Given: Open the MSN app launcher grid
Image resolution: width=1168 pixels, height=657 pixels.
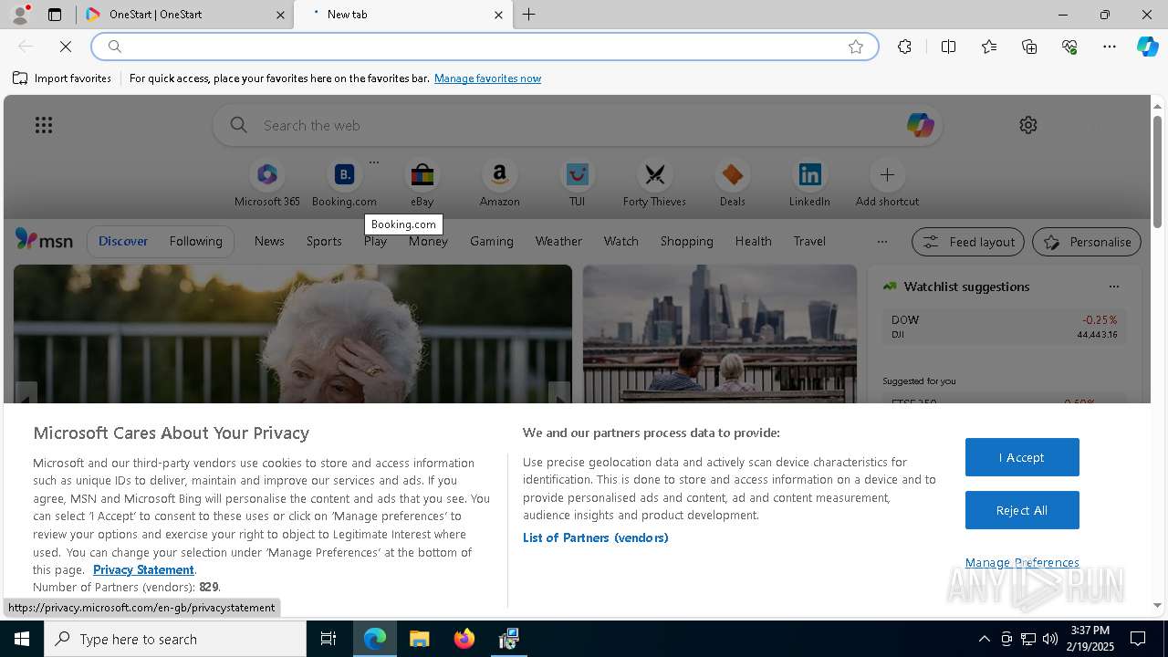Looking at the screenshot, I should [x=44, y=125].
